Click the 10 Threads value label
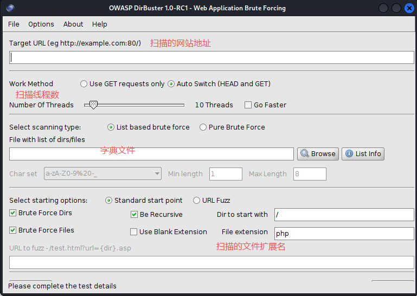 tap(214, 105)
